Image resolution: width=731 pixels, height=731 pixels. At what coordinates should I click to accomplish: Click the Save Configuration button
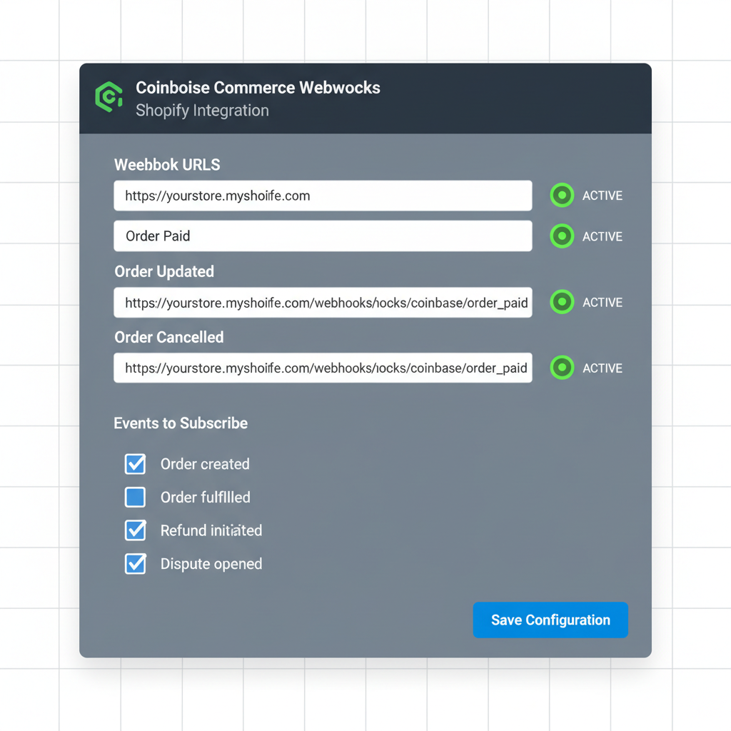[x=550, y=620]
